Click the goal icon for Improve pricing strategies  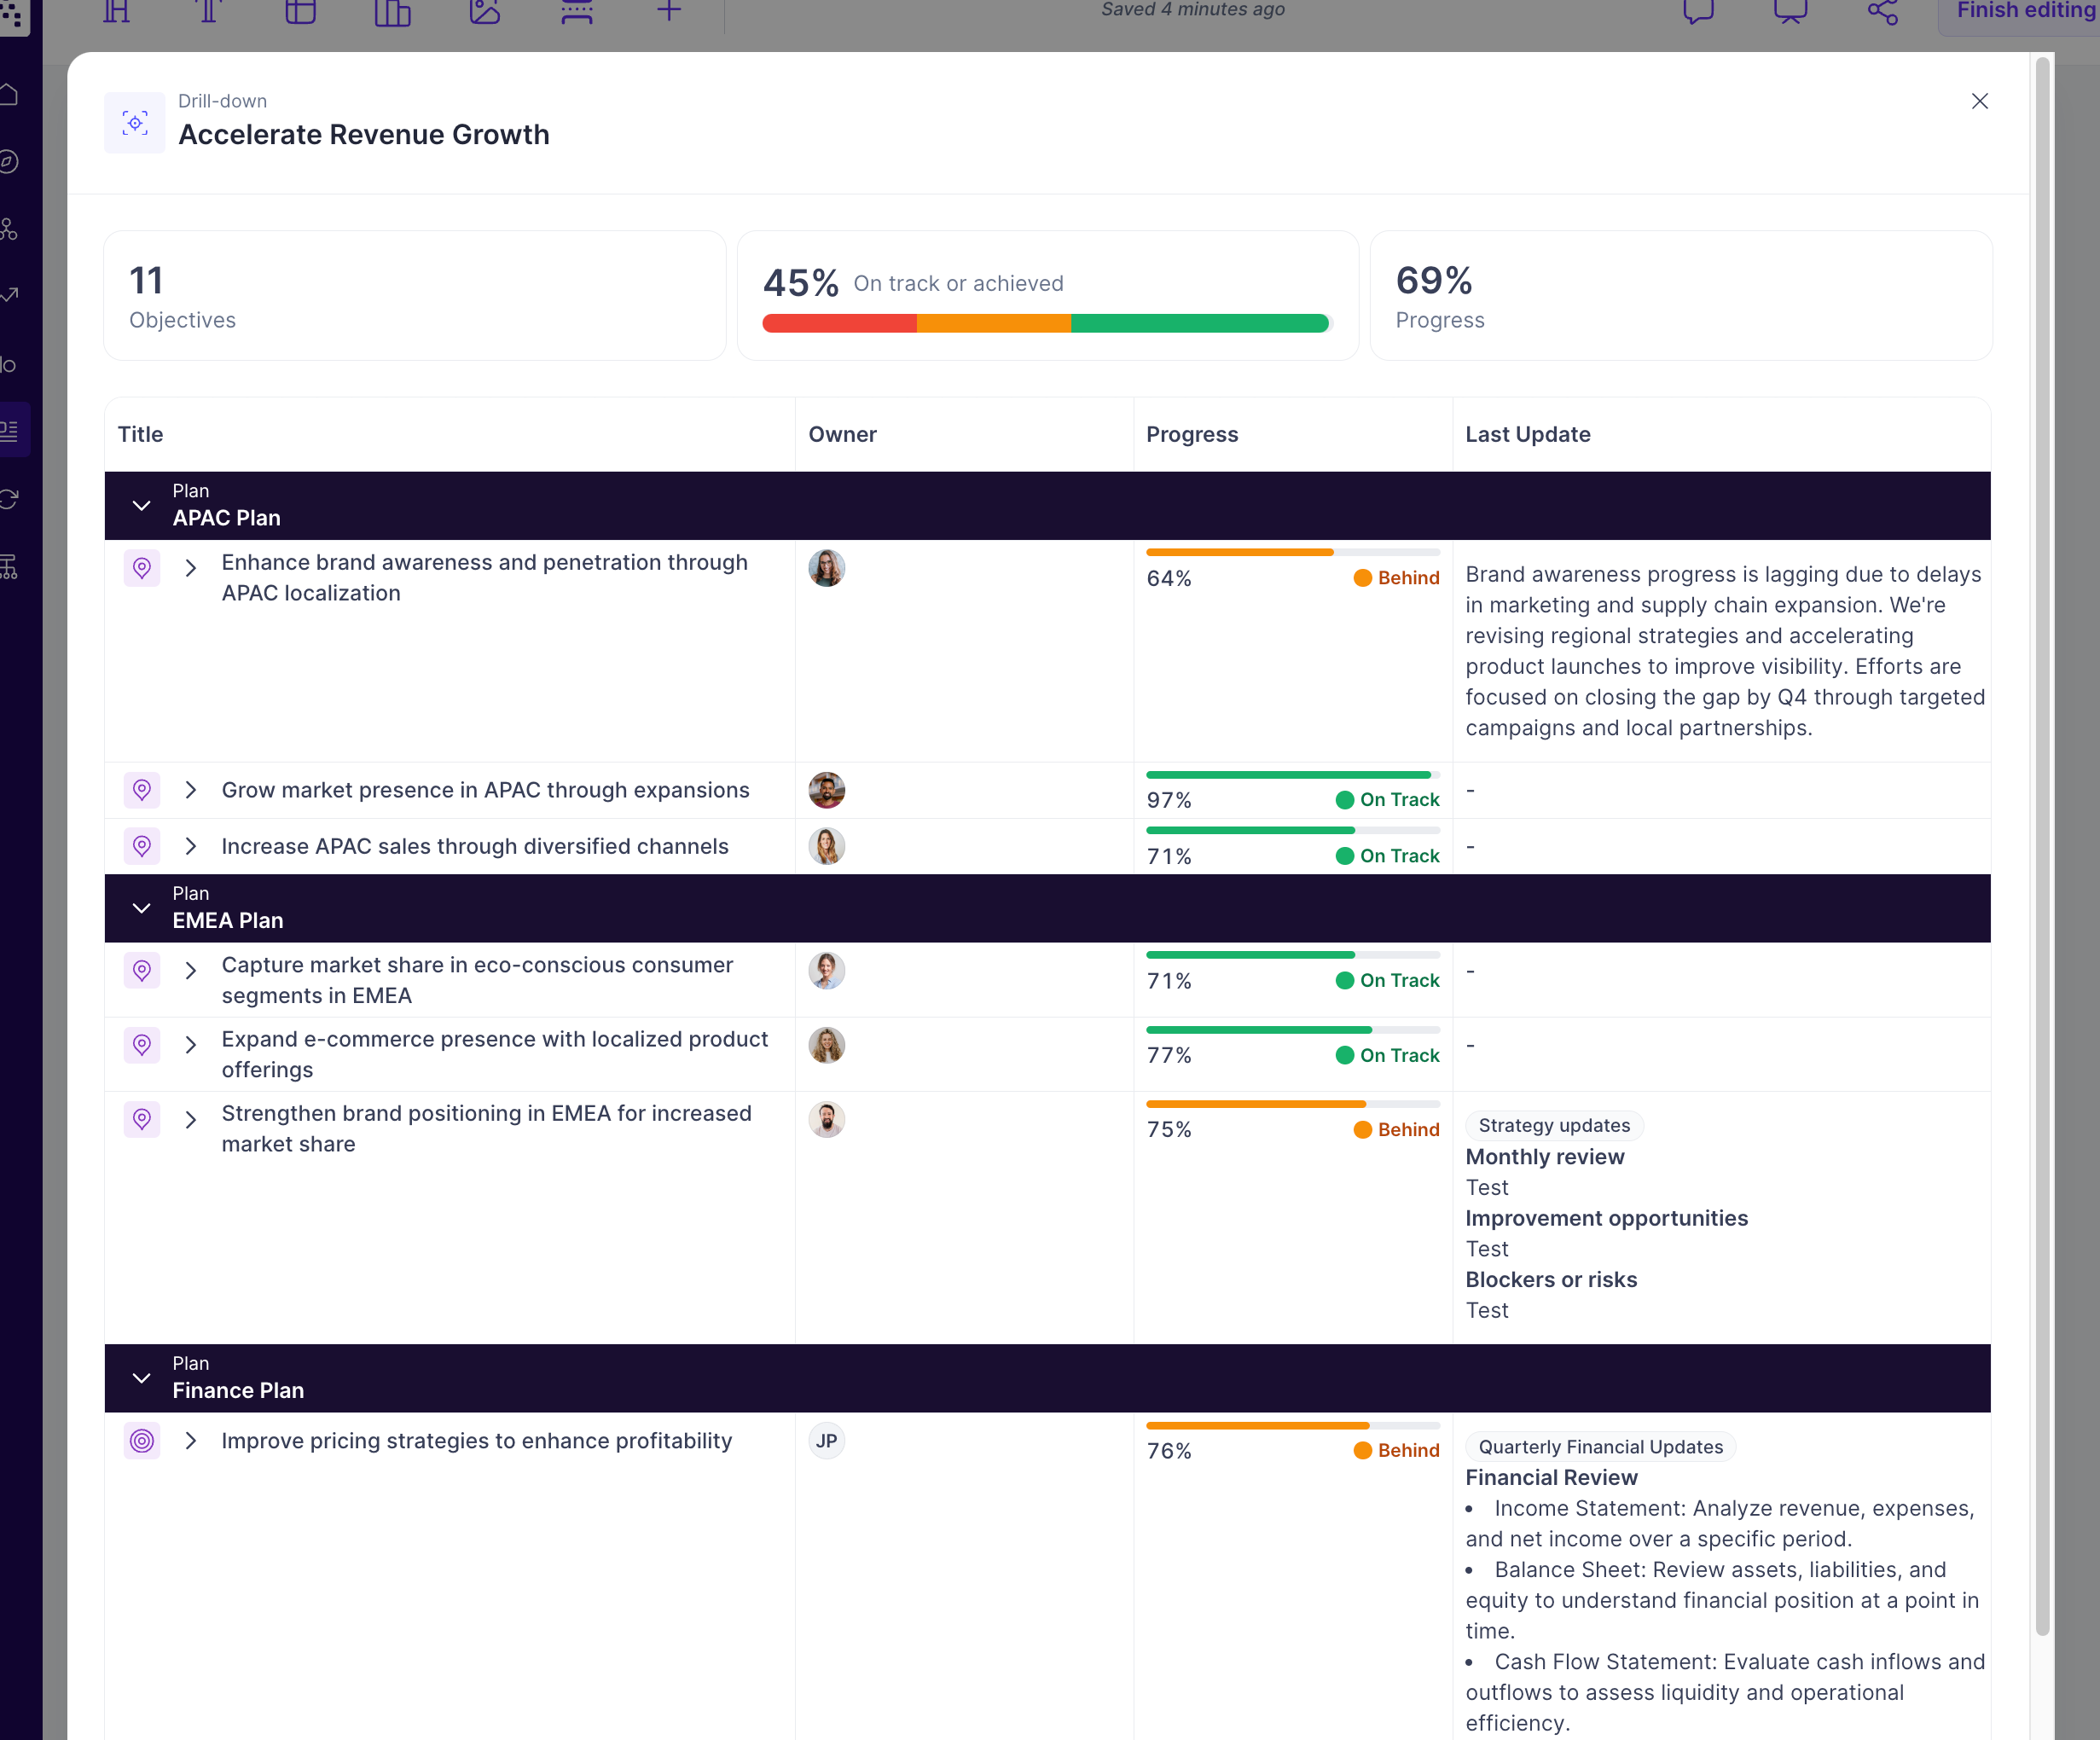tap(142, 1441)
